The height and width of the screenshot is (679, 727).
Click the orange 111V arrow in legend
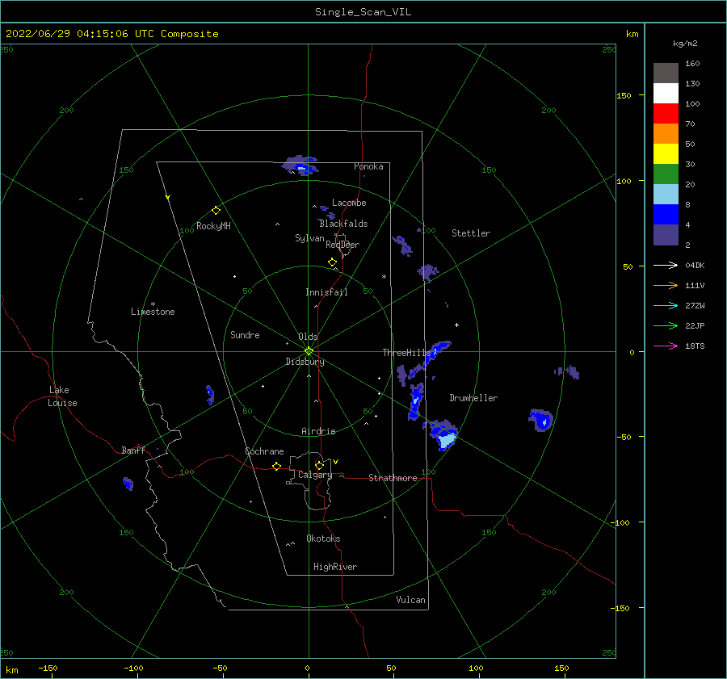click(x=666, y=286)
